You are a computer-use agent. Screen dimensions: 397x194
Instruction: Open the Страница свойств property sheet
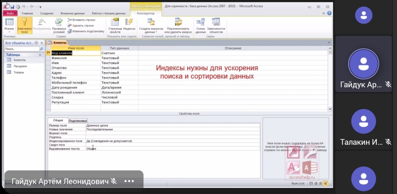click(115, 26)
